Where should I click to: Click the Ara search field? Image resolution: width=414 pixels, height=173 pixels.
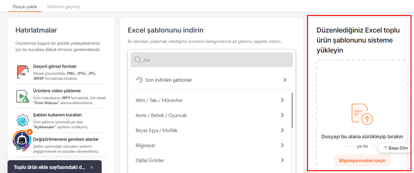[x=212, y=60]
